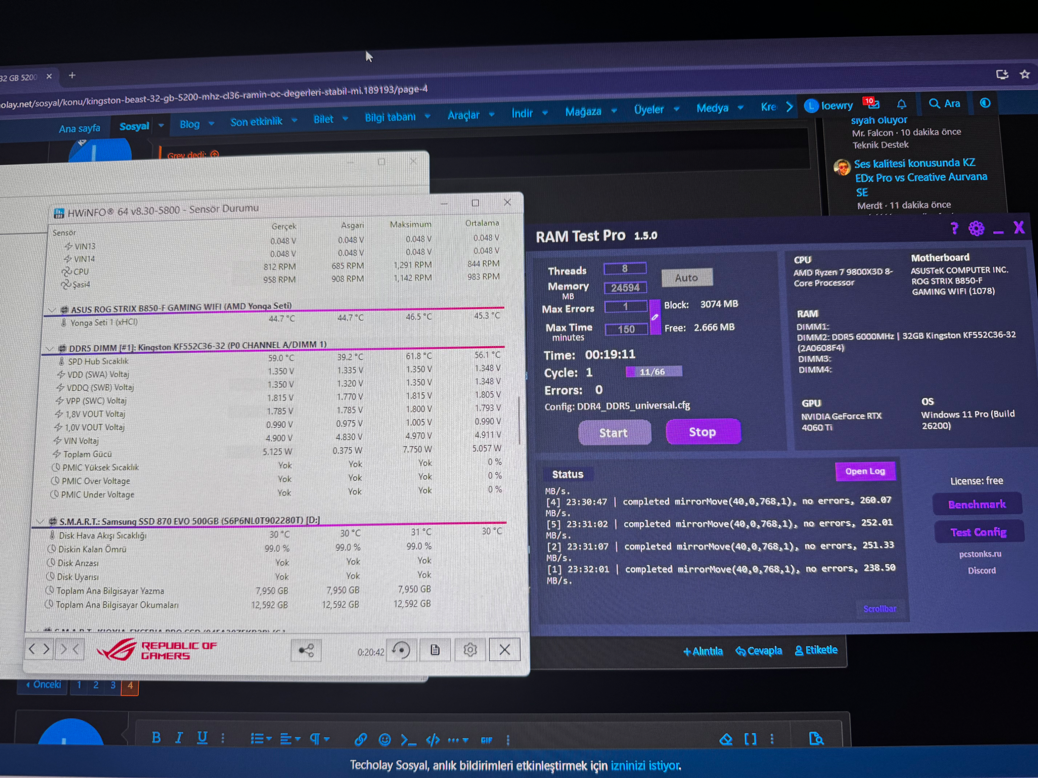Remove formatting with the eraser icon
Screen dimensions: 1038x778
tap(725, 739)
